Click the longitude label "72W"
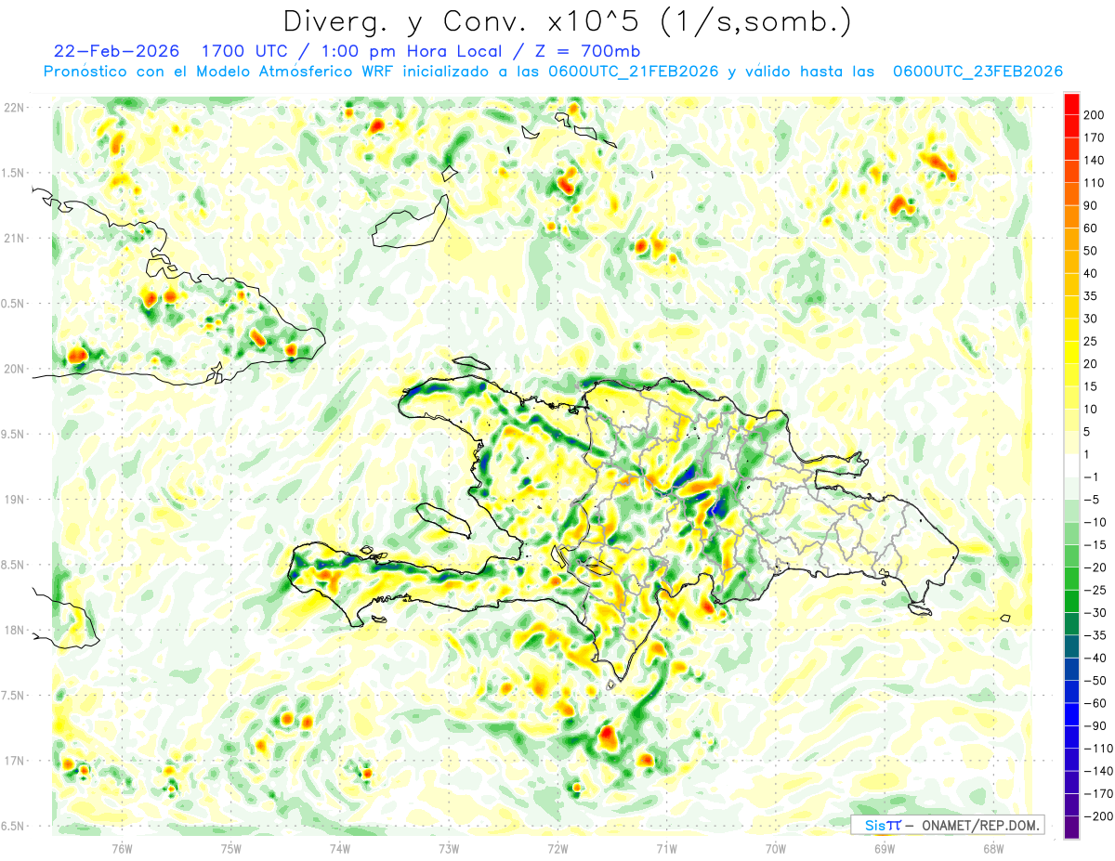The width and height of the screenshot is (1115, 861). (x=557, y=848)
